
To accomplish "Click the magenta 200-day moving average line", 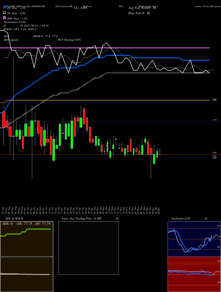I will (x=105, y=48).
